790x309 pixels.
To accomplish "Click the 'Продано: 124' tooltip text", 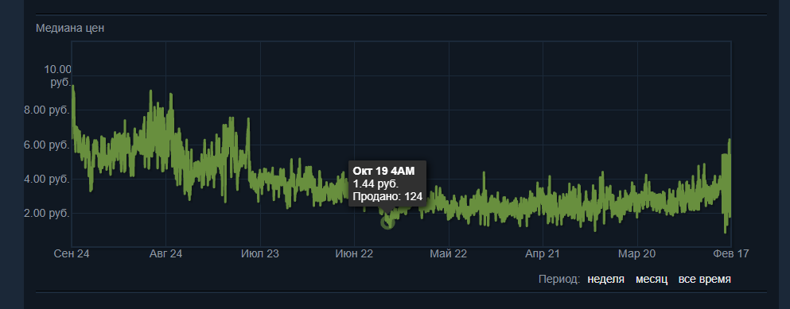I will (x=387, y=196).
